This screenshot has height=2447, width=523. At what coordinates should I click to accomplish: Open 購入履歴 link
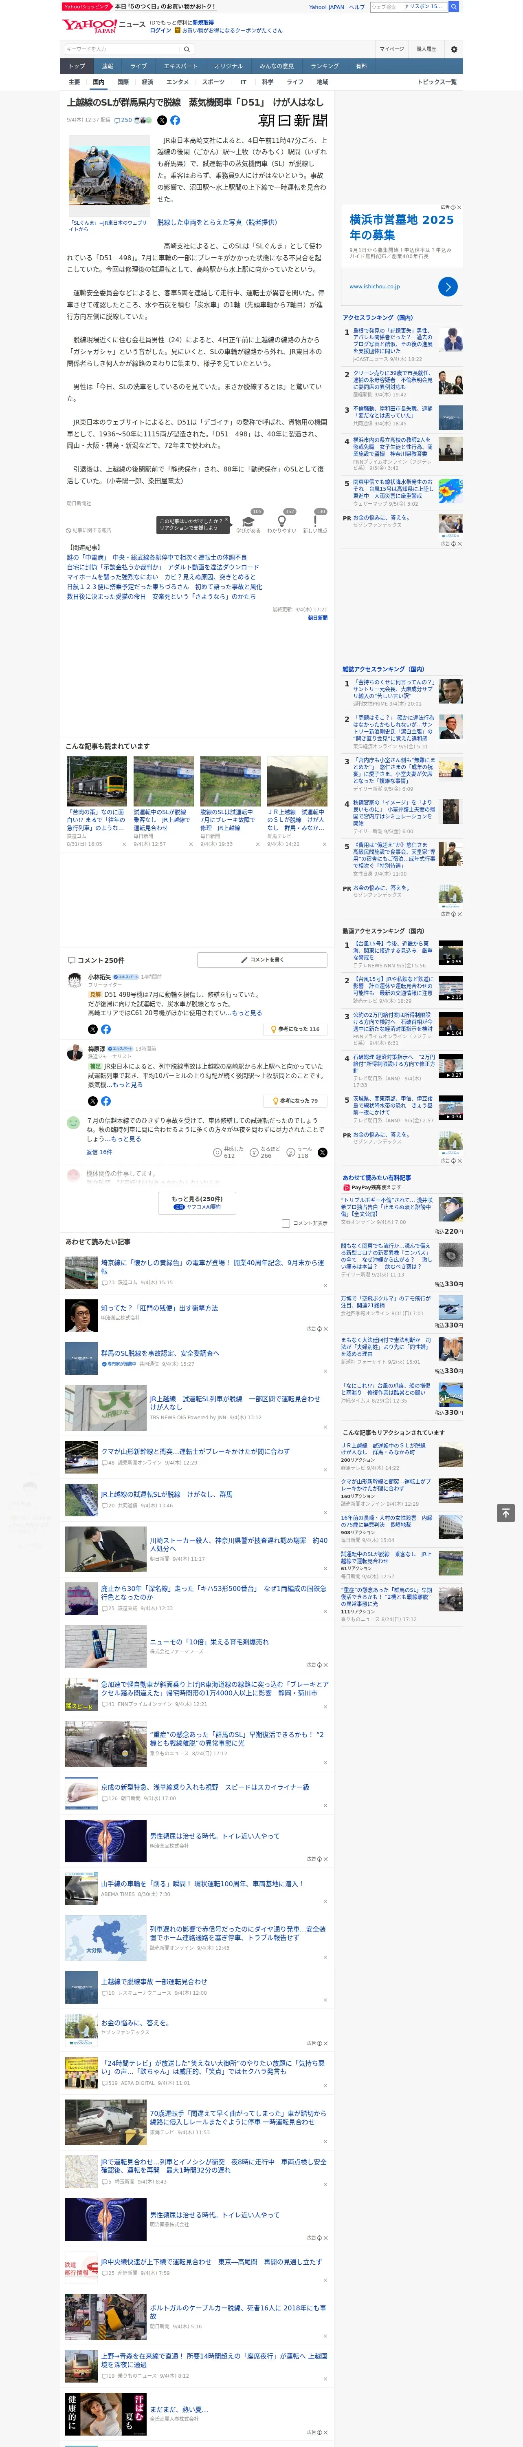[x=426, y=49]
